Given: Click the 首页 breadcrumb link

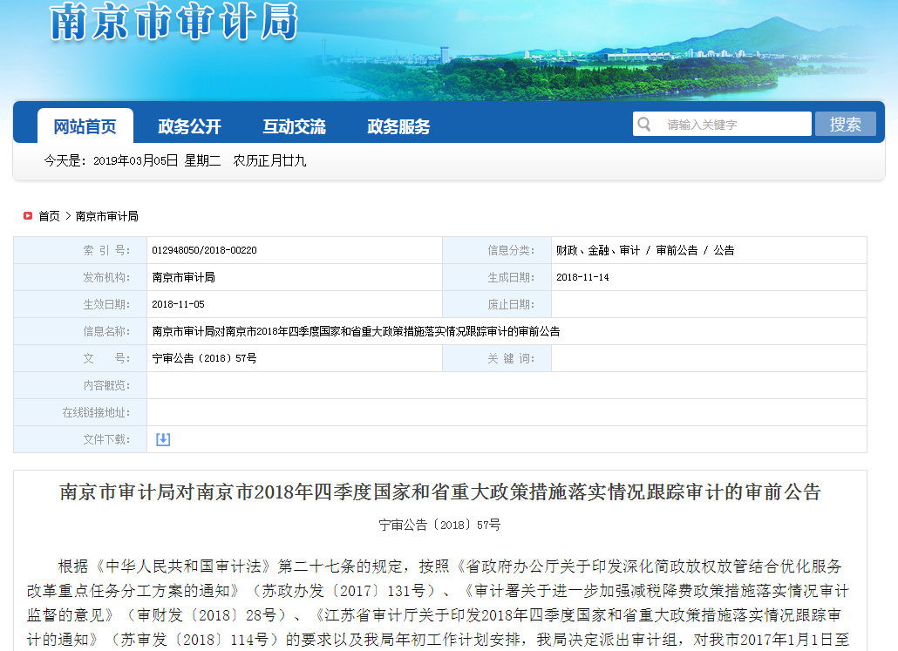Looking at the screenshot, I should [49, 216].
